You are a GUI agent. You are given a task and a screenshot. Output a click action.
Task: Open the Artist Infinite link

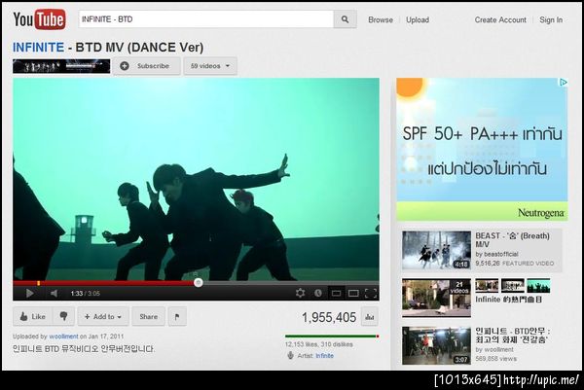pos(325,356)
